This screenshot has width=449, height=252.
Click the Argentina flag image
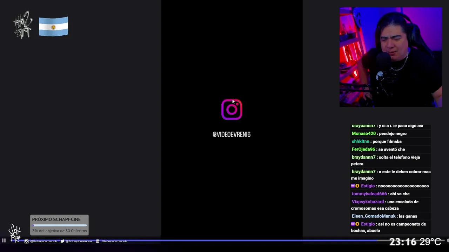(x=53, y=26)
